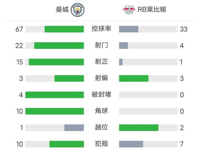Screen dimensions: 198x153
Task: Click Leipzig's 犯规 value 7
Action: point(182,144)
